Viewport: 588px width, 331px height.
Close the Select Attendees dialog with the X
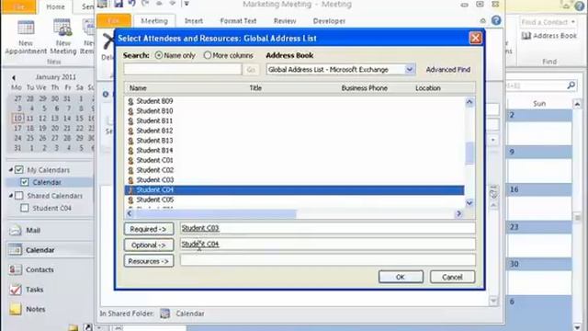476,38
